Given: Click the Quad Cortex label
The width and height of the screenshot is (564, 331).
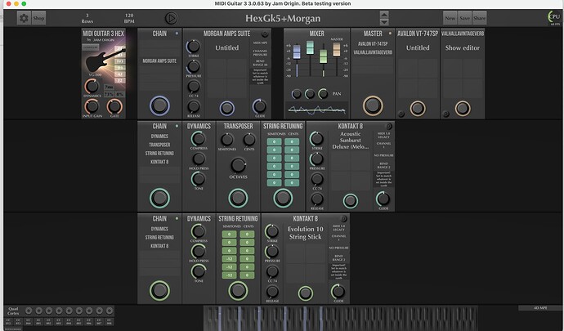Looking at the screenshot, I should (x=13, y=311).
